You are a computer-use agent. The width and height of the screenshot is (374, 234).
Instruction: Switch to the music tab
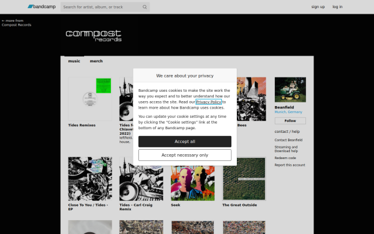tap(74, 61)
